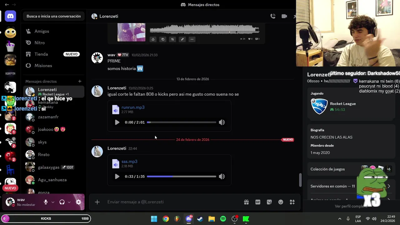Toggle microphone mute in user panel
The image size is (400, 225).
pyautogui.click(x=46, y=202)
